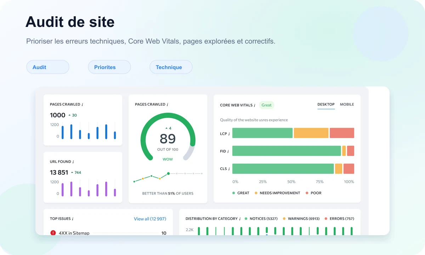The width and height of the screenshot is (425, 255).
Task: Click the green CLS great bar segment
Action: pos(283,169)
